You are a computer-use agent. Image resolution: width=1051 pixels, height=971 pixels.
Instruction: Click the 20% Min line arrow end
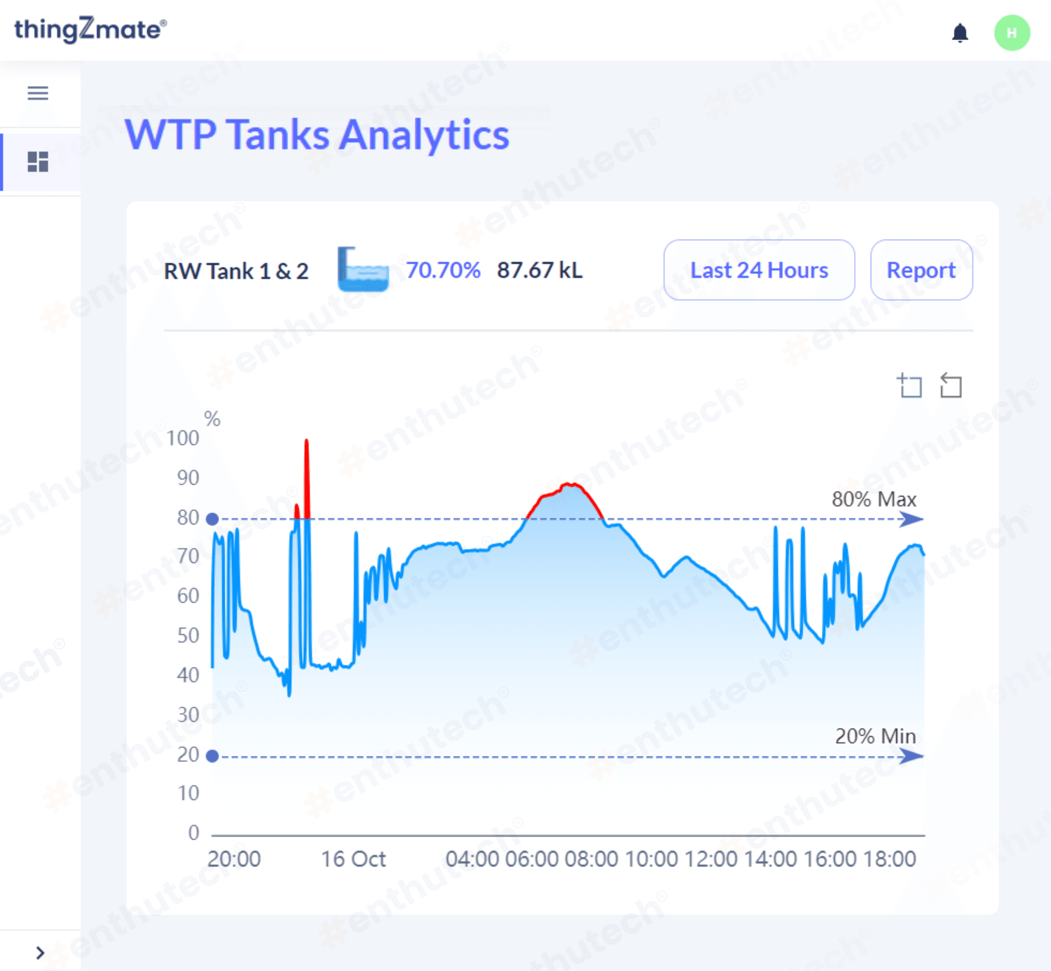tap(911, 756)
